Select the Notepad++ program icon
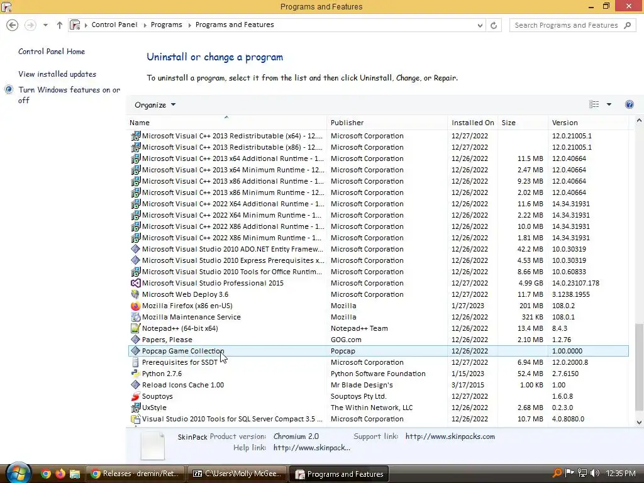The image size is (644, 483). 135,328
